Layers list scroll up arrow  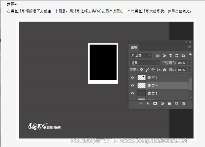[x=191, y=76]
